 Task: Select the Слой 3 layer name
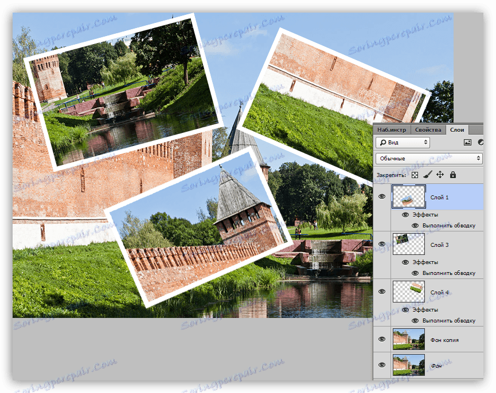coord(439,245)
